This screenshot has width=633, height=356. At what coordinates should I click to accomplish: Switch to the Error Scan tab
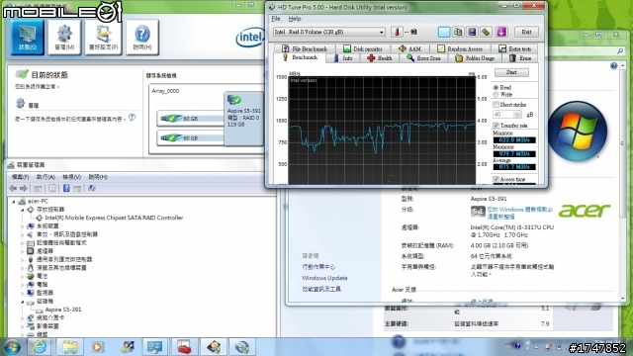[423, 58]
